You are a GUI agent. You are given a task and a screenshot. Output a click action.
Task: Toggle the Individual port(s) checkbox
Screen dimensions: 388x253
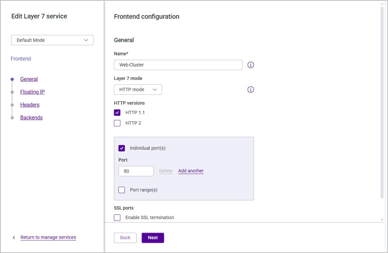click(x=121, y=148)
